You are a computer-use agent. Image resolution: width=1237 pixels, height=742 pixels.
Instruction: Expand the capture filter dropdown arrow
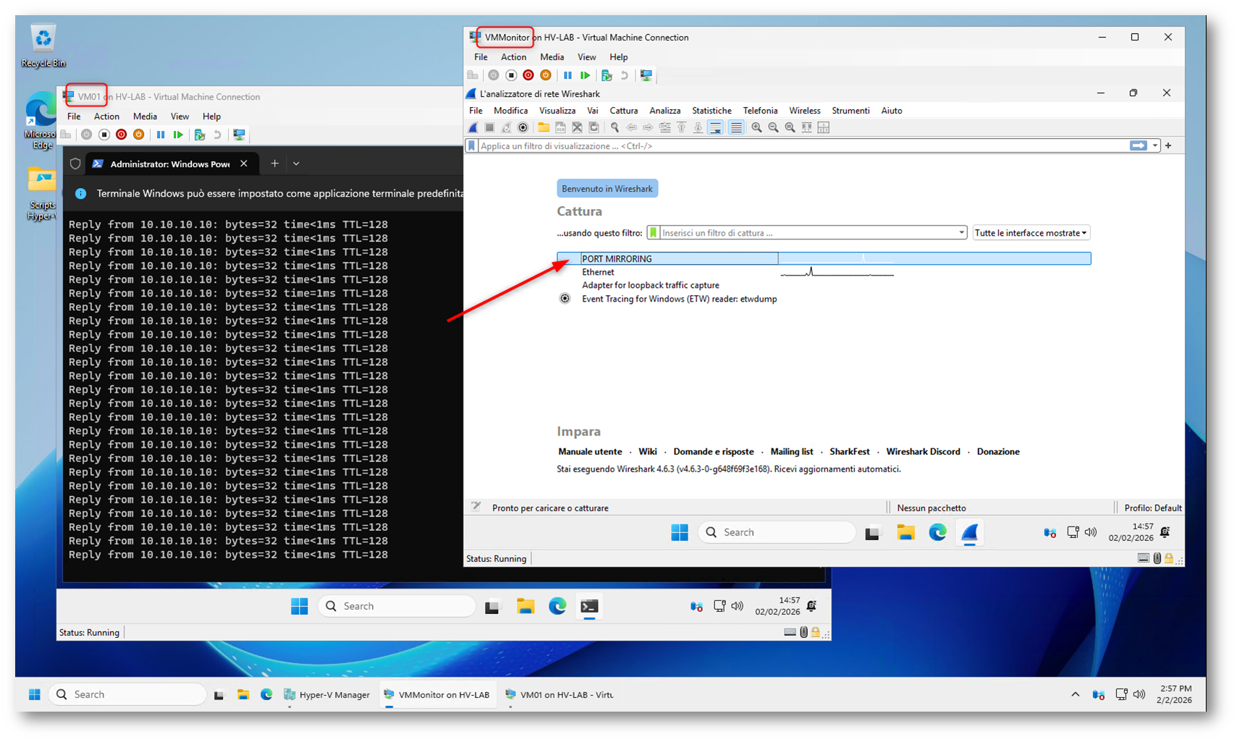(x=961, y=233)
